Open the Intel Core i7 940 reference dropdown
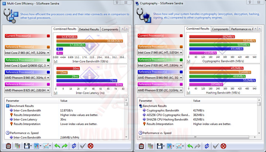The width and height of the screenshot is (266, 152). [160, 53]
